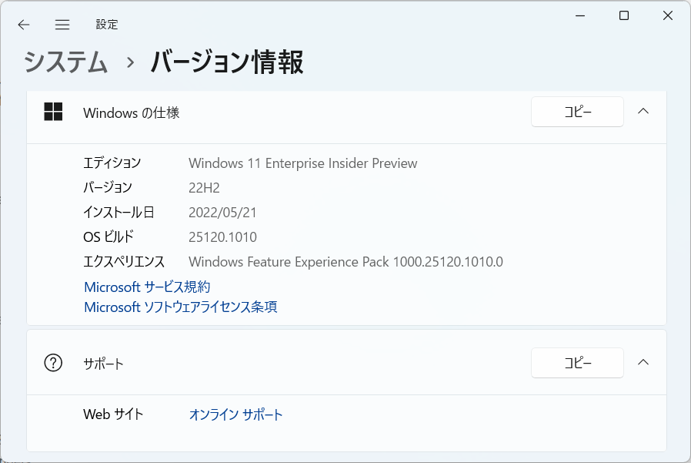Click the Windows logo icon
The height and width of the screenshot is (463, 691).
(53, 112)
